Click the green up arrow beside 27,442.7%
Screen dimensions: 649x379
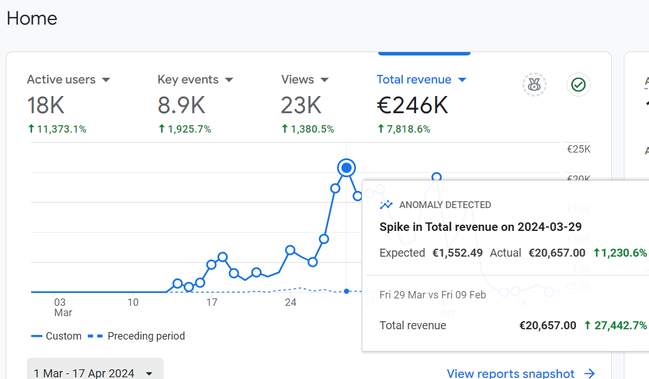[x=588, y=325]
